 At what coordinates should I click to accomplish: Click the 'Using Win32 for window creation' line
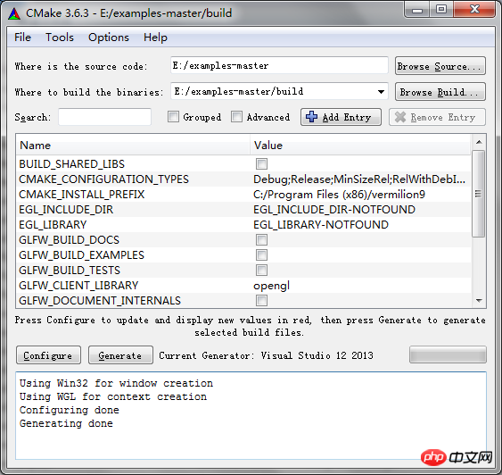116,383
